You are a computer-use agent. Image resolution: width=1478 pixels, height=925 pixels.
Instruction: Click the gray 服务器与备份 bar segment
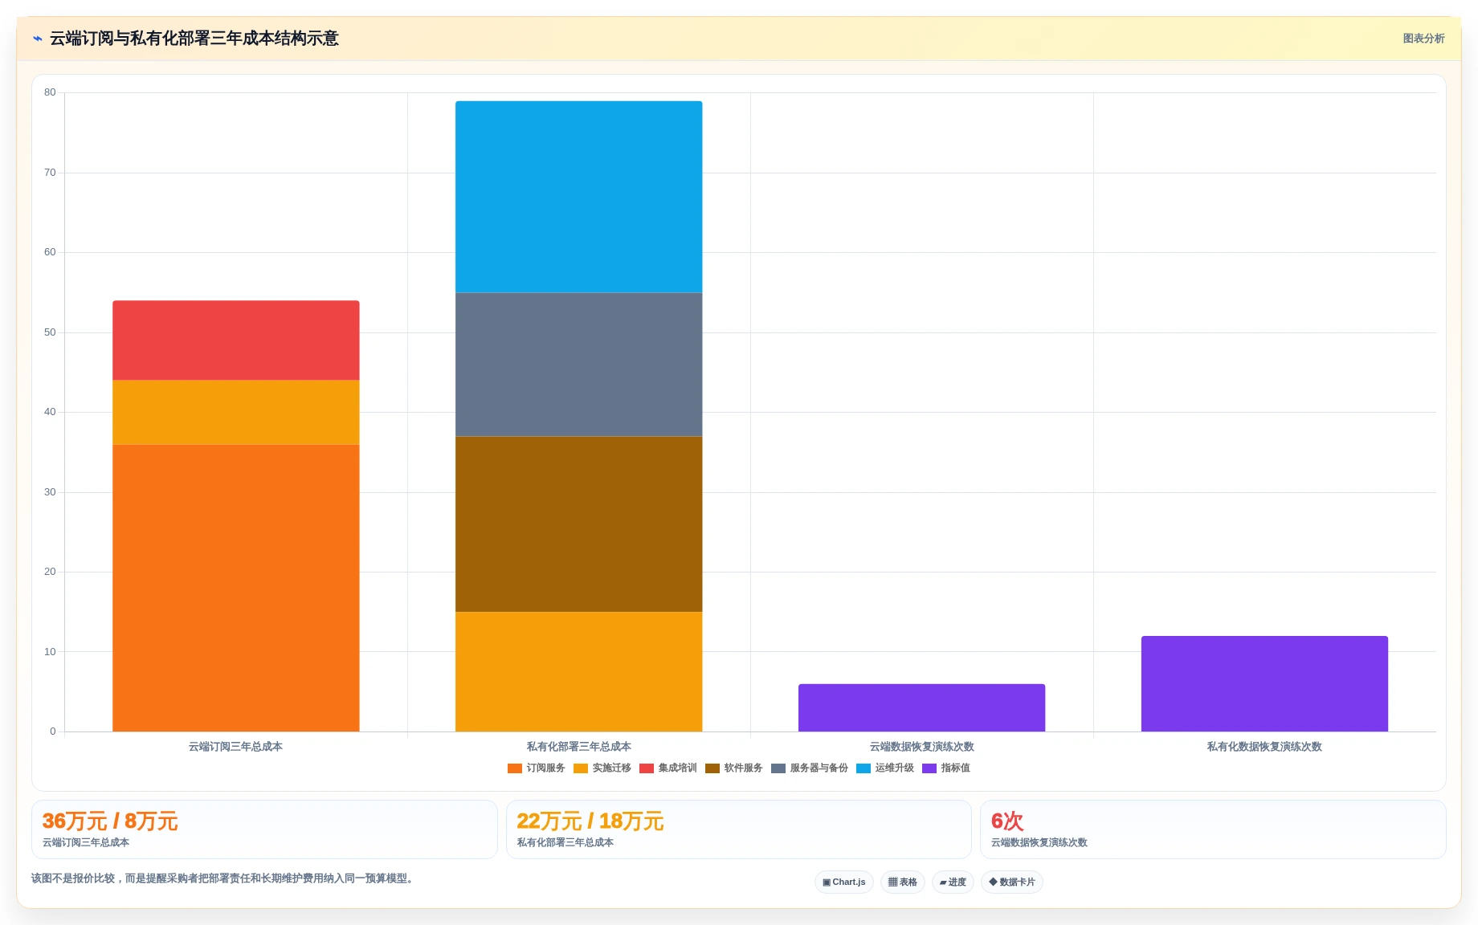pos(579,365)
